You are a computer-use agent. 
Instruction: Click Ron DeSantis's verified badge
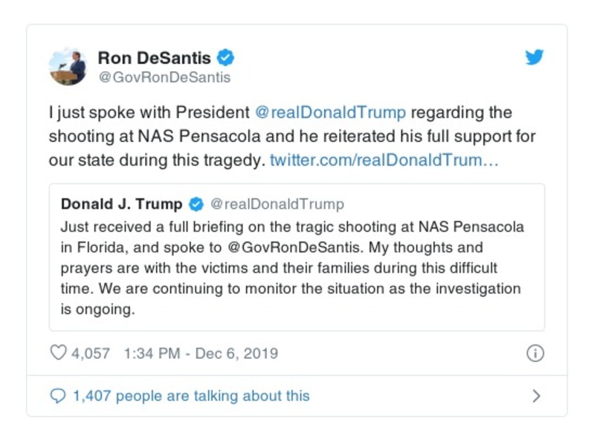[225, 57]
